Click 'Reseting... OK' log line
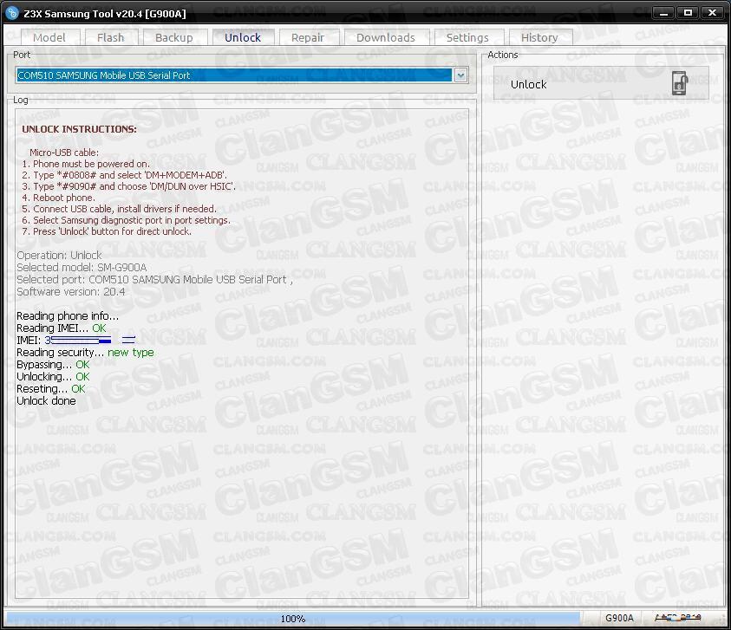The height and width of the screenshot is (630, 731). tap(51, 388)
